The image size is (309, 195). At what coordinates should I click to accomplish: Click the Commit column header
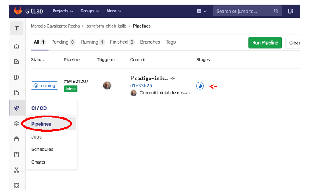(x=138, y=59)
